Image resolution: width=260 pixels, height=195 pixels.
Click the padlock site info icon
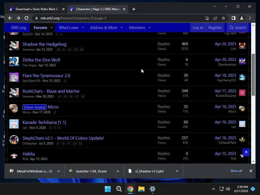coord(37,18)
